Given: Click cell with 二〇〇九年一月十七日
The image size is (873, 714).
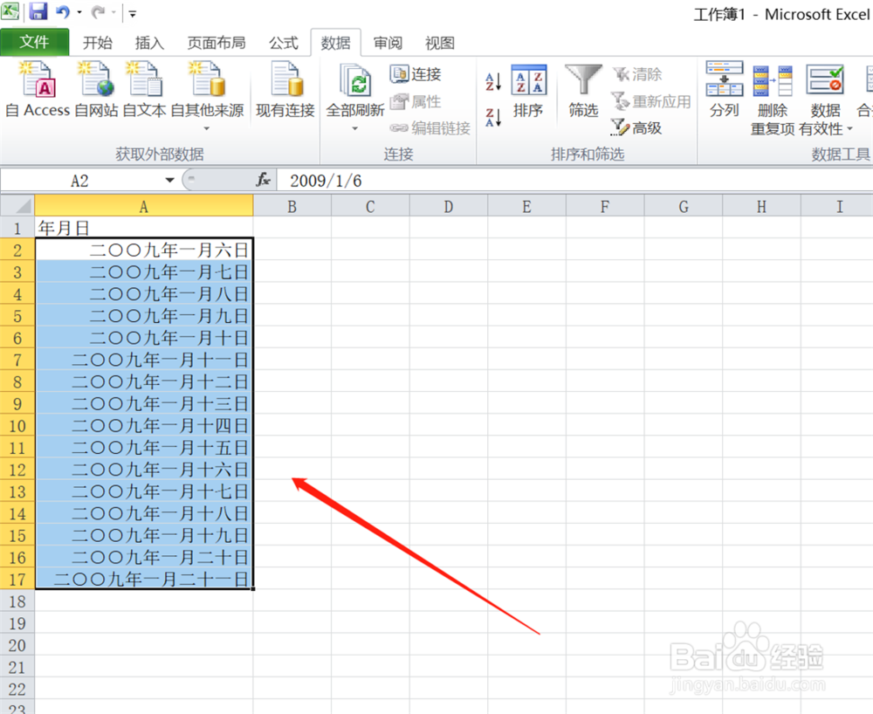Looking at the screenshot, I should click(144, 491).
